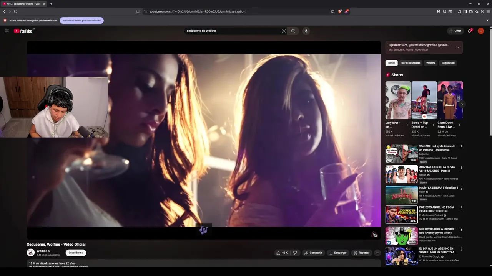Open Clam Down Rema Live short thumbnail
Screen dimensions: 492x276
[x=450, y=100]
